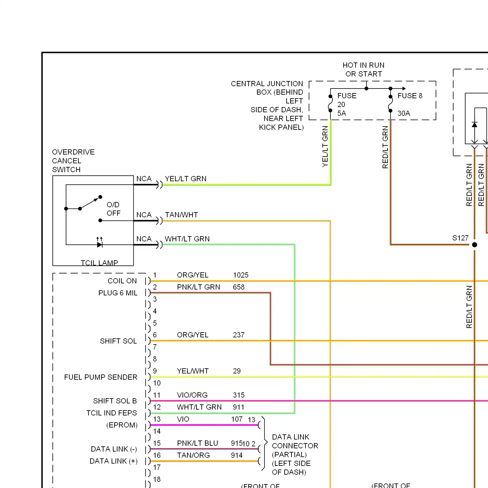The image size is (488, 488).
Task: Select the "SHIFT SOL" label at pin 6
Action: click(x=118, y=341)
